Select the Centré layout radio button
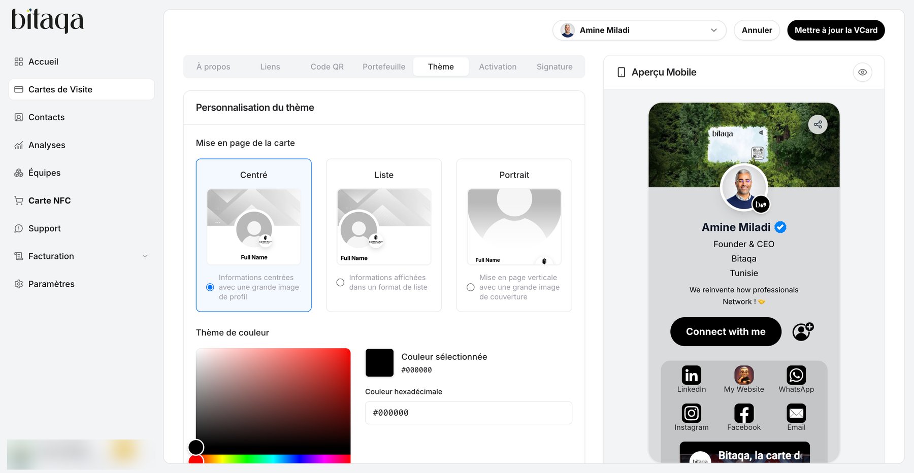The image size is (914, 473). coord(210,287)
